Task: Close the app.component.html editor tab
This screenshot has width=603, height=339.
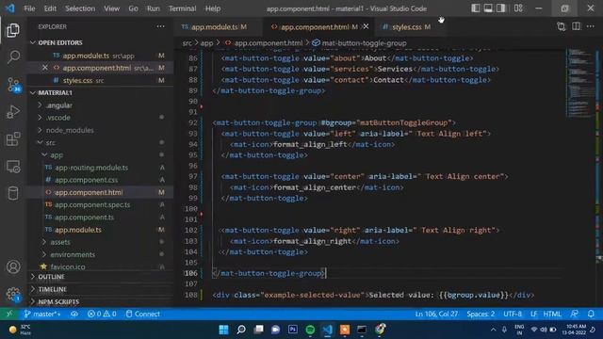Action: [x=366, y=26]
